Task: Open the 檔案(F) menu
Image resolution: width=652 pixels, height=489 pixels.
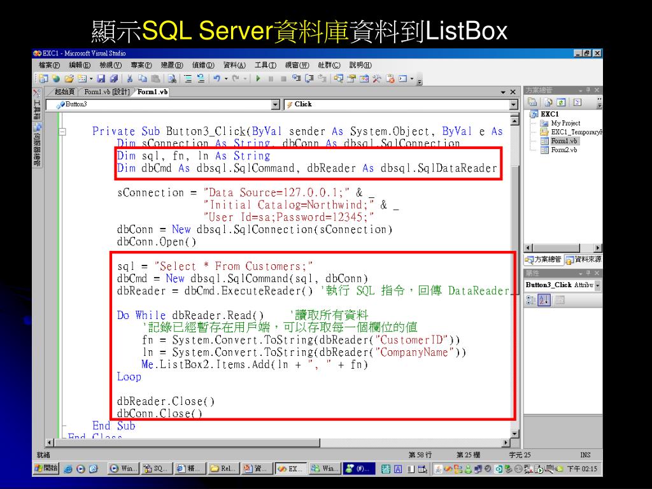Action: 49,65
